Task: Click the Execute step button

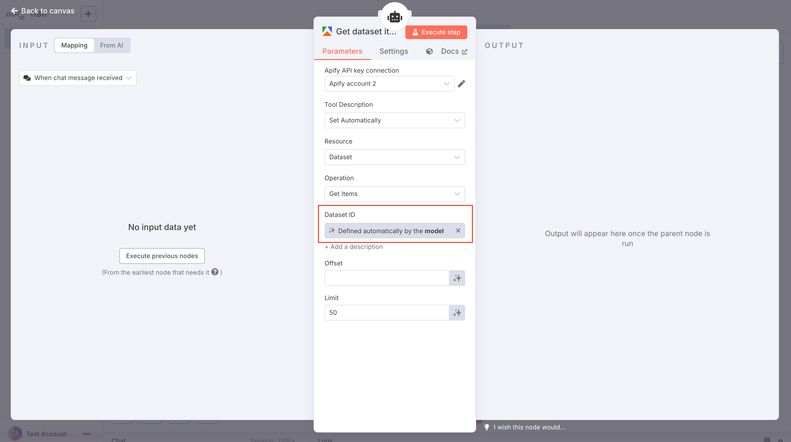Action: click(436, 32)
